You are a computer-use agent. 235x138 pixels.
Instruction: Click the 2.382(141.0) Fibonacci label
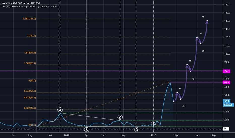click(29, 19)
